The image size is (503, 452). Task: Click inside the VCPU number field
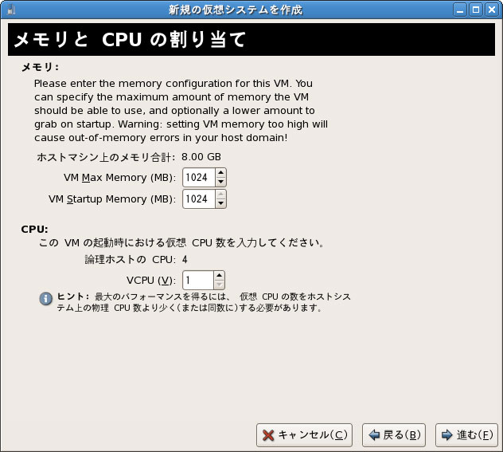tap(197, 280)
